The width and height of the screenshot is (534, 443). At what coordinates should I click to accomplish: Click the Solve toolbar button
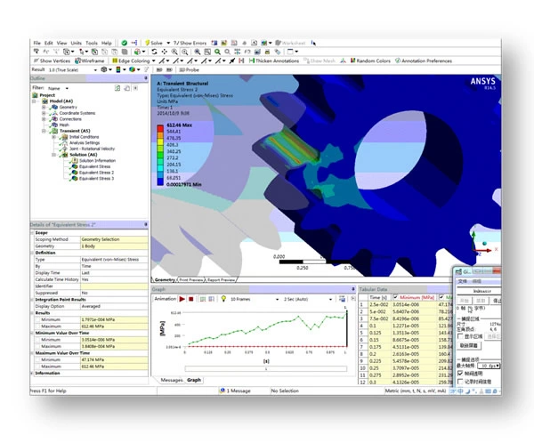click(x=156, y=43)
